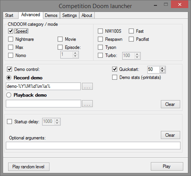Increase the Startup delay with up arrow
This screenshot has width=191, height=176.
57,120
